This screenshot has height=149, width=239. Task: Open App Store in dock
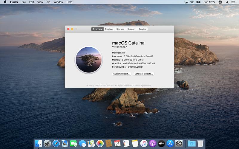(x=170, y=143)
